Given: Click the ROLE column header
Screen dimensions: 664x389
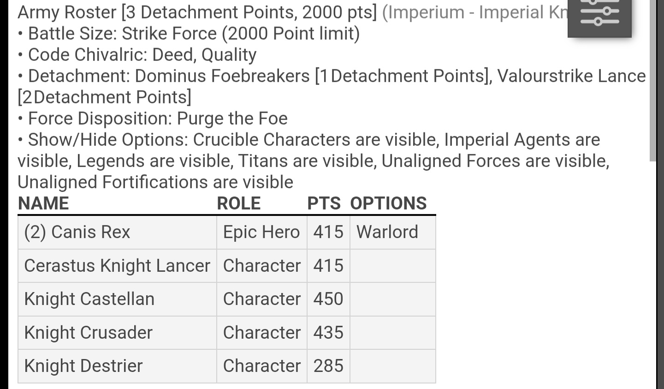Looking at the screenshot, I should (x=239, y=203).
